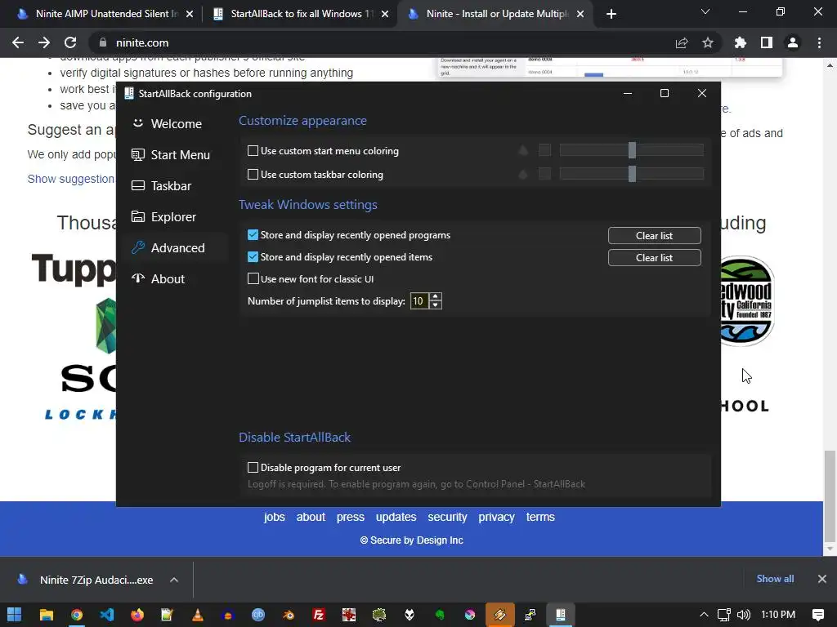Decrease jumplist items count with down arrow
The image size is (837, 627).
pyautogui.click(x=436, y=305)
